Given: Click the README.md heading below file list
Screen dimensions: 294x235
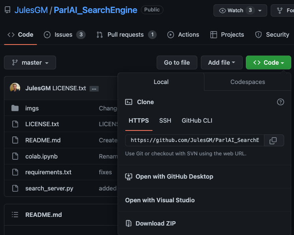Looking at the screenshot, I should click(x=43, y=215).
